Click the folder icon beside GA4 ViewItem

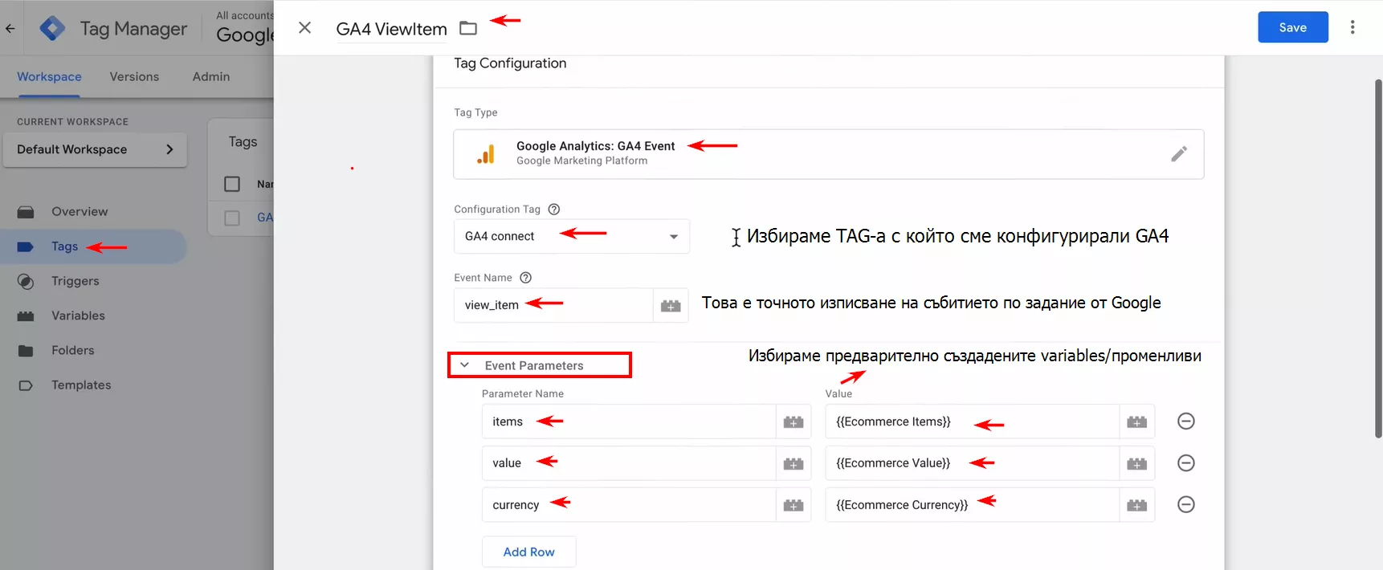468,28
